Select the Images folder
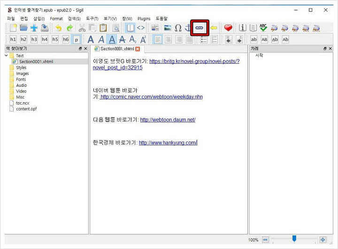The width and height of the screenshot is (338, 249). (x=22, y=74)
